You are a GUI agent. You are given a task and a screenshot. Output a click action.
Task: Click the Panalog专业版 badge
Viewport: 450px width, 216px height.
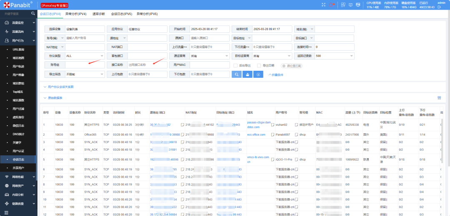tap(55, 5)
